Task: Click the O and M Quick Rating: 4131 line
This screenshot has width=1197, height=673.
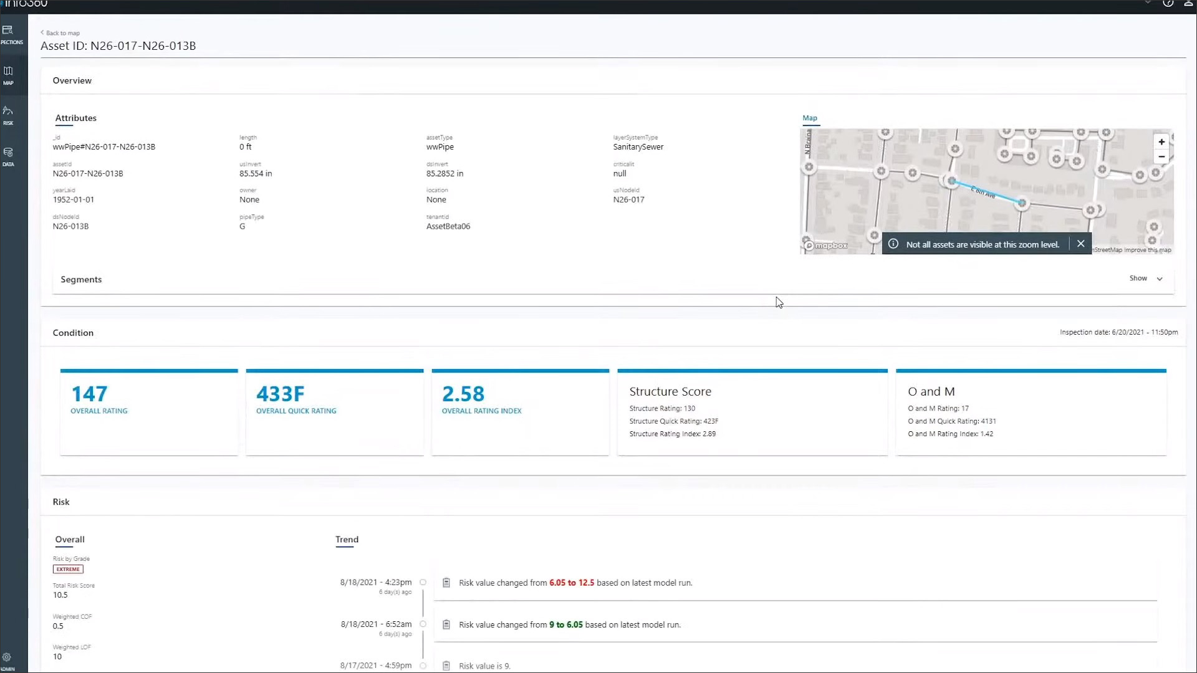Action: 952,421
